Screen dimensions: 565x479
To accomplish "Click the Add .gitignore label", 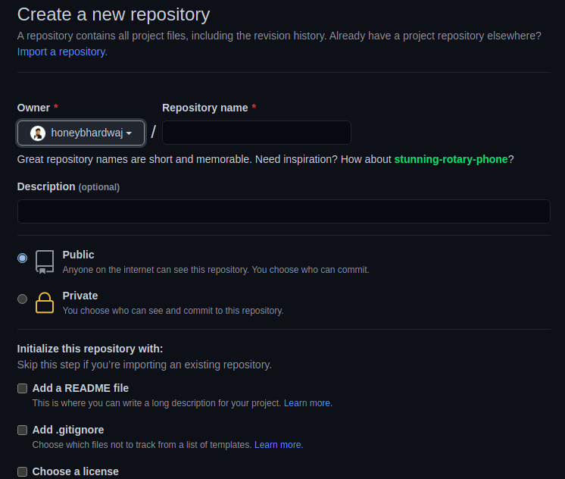I will pyautogui.click(x=68, y=430).
